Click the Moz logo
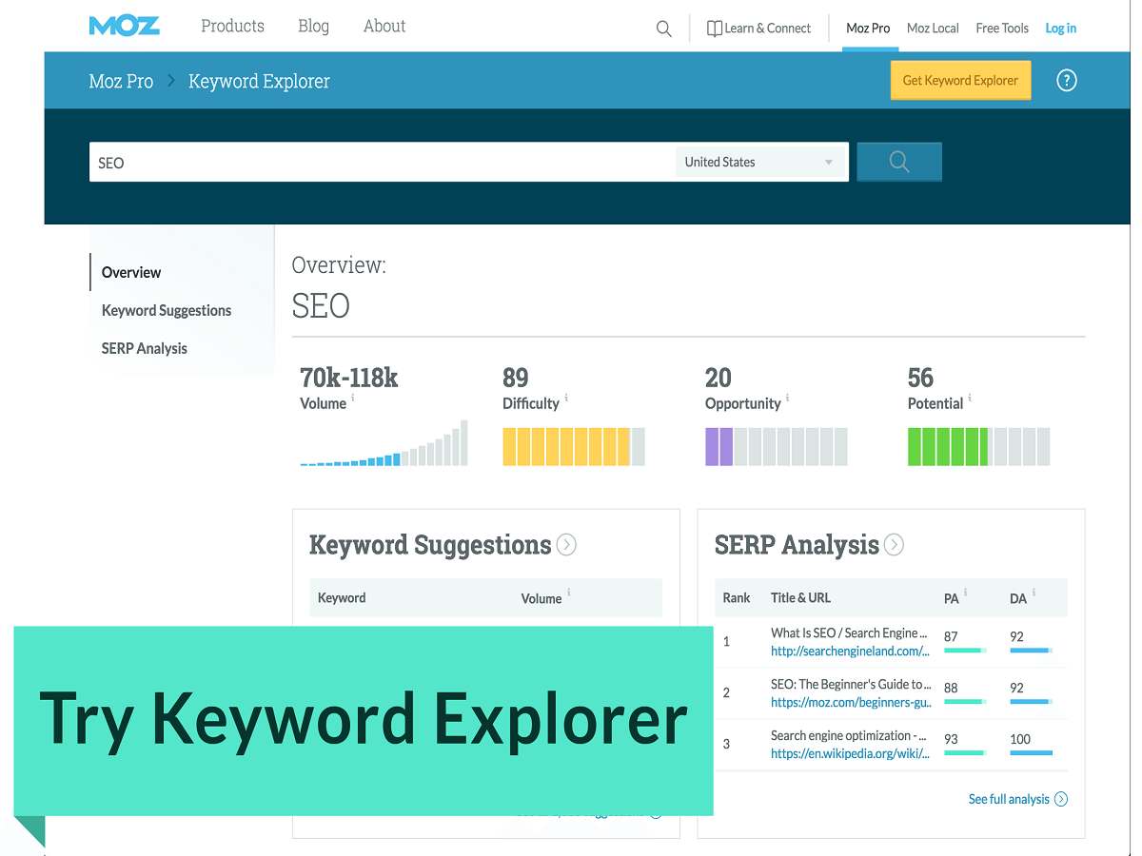Image resolution: width=1142 pixels, height=856 pixels. click(124, 27)
